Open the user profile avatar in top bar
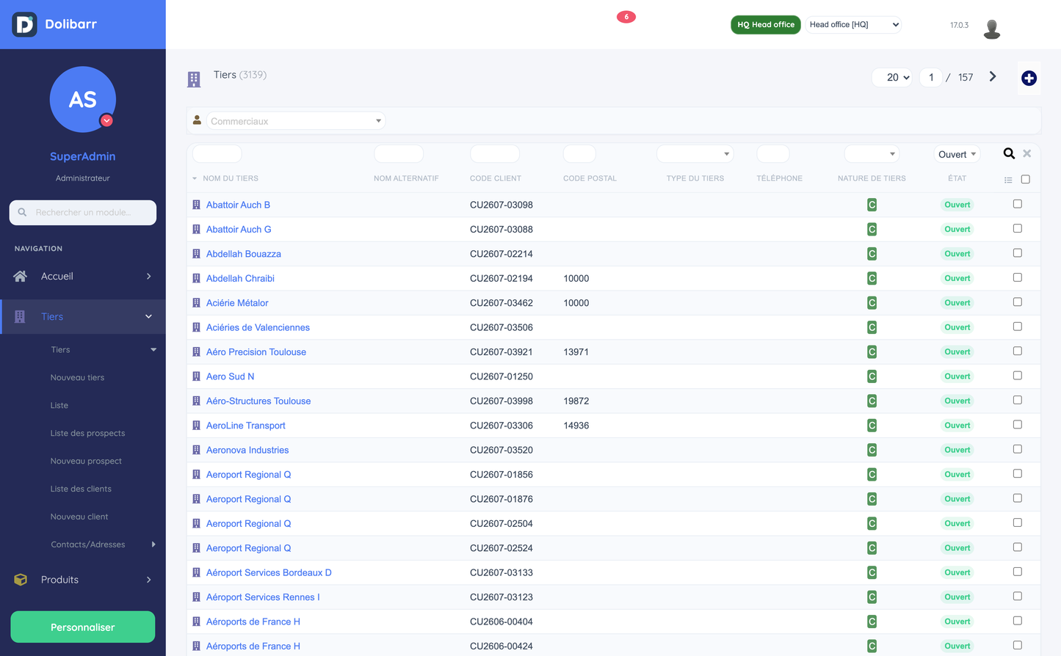Screen dimensions: 1061x656 (x=992, y=28)
